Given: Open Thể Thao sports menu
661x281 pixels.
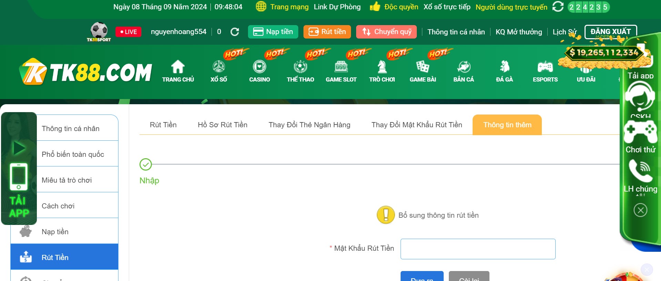Looking at the screenshot, I should (x=300, y=71).
